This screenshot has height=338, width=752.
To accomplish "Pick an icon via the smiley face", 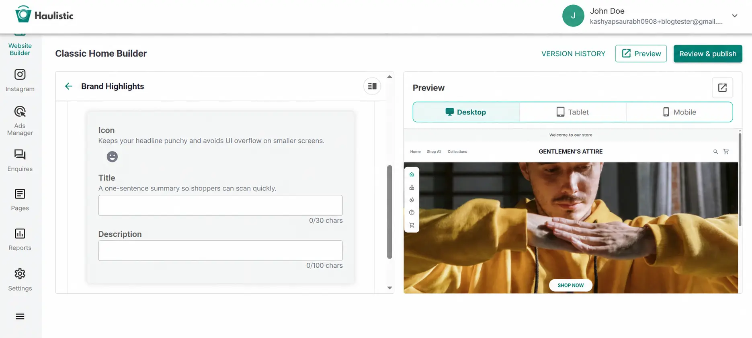I will (112, 157).
